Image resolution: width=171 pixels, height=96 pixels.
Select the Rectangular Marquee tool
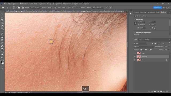point(2,17)
